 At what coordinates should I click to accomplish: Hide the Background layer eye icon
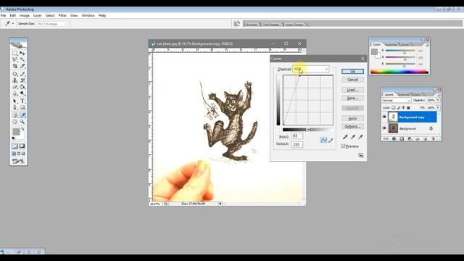coord(384,128)
